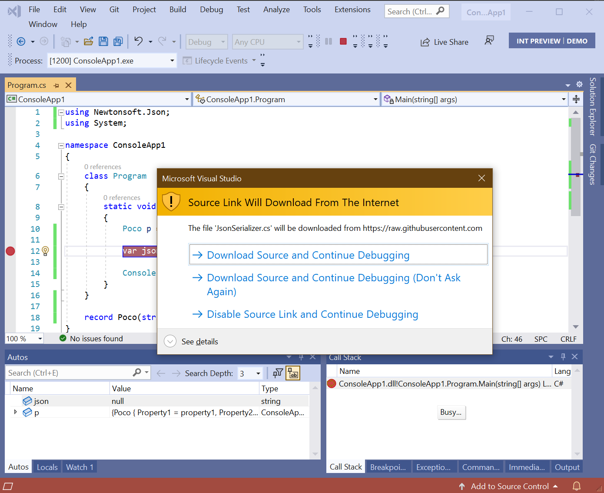Click Download Source and Continue Debugging
Image resolution: width=604 pixels, height=493 pixels.
coord(338,255)
